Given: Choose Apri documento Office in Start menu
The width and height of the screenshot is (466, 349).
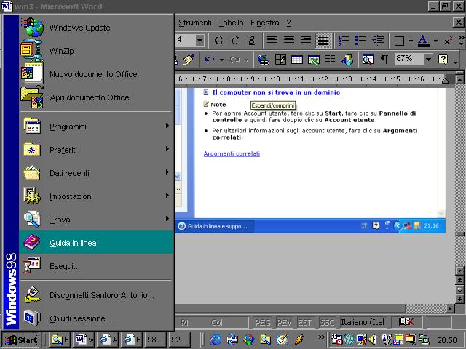Looking at the screenshot, I should [96, 97].
